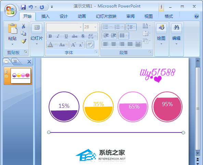Center align text in paragraph group

point(114,44)
